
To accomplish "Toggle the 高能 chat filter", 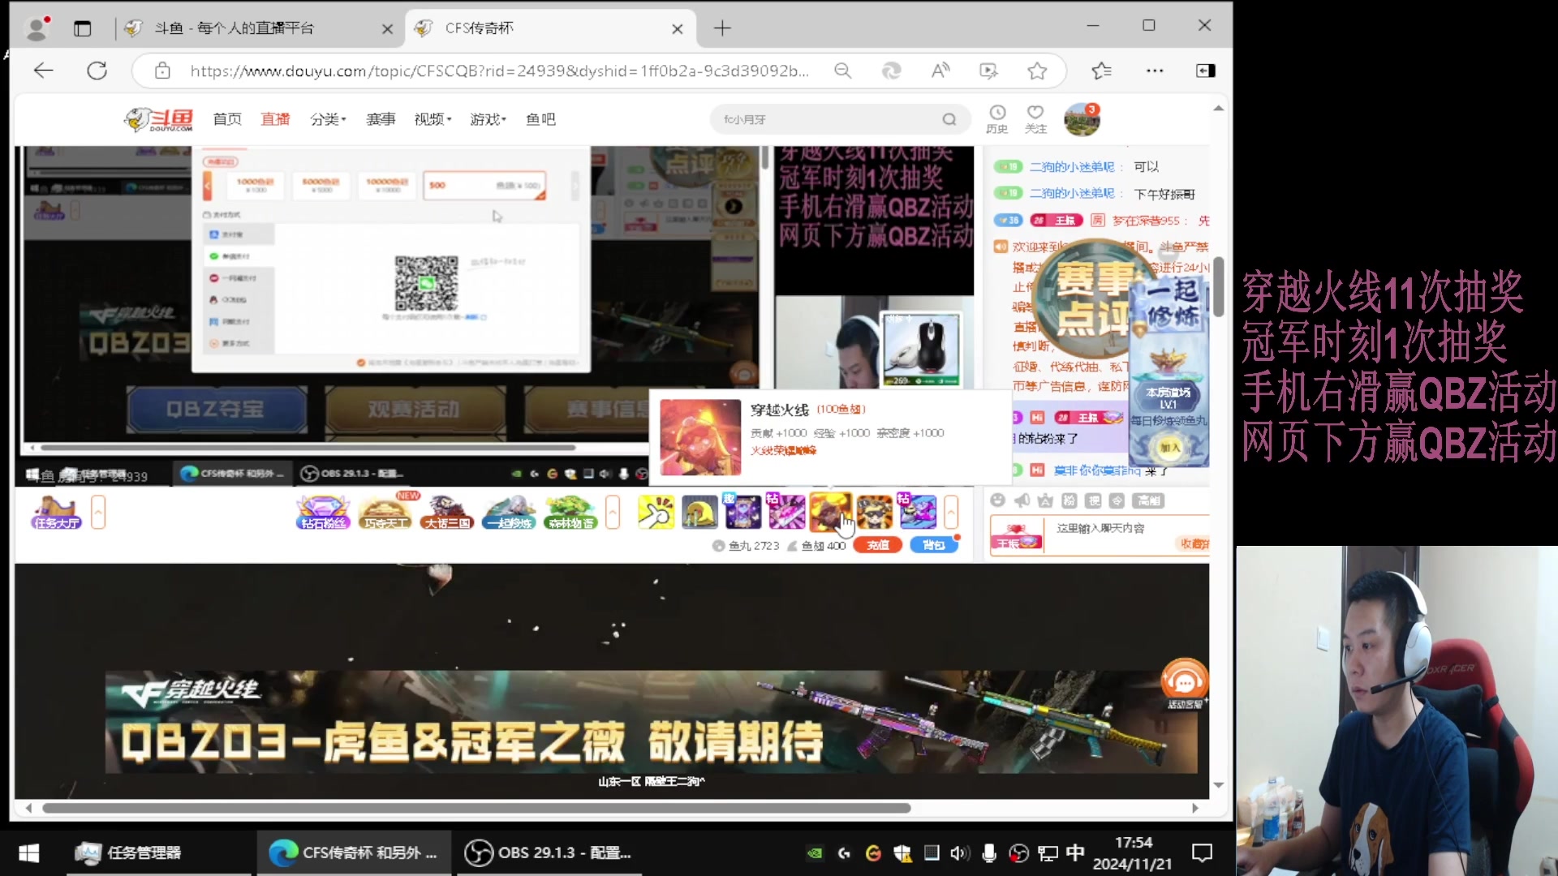I will pyautogui.click(x=1149, y=500).
